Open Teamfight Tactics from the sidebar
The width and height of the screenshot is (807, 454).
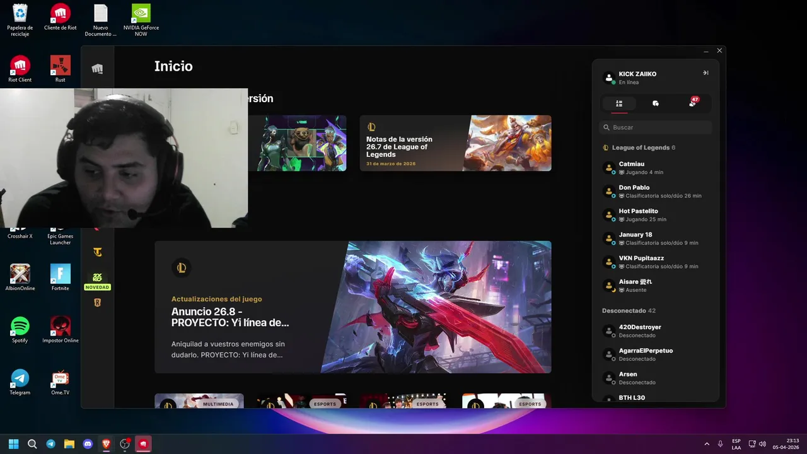(97, 252)
